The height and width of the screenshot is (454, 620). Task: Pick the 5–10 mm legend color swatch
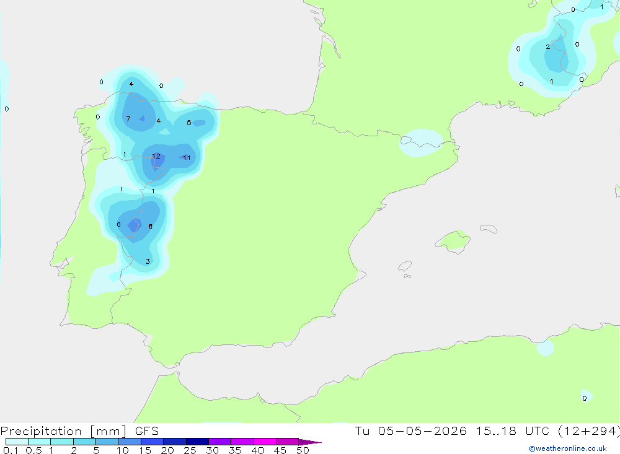click(107, 442)
